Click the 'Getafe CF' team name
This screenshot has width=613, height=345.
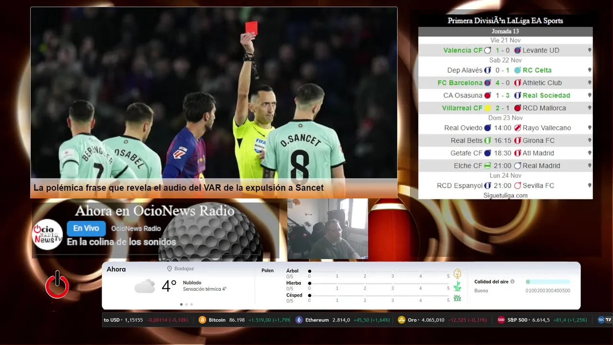[466, 153]
